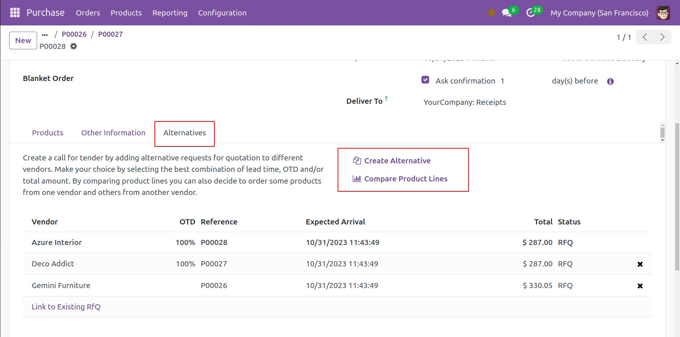Click the record pager 1 / 1
This screenshot has width=680, height=337.
click(x=624, y=37)
